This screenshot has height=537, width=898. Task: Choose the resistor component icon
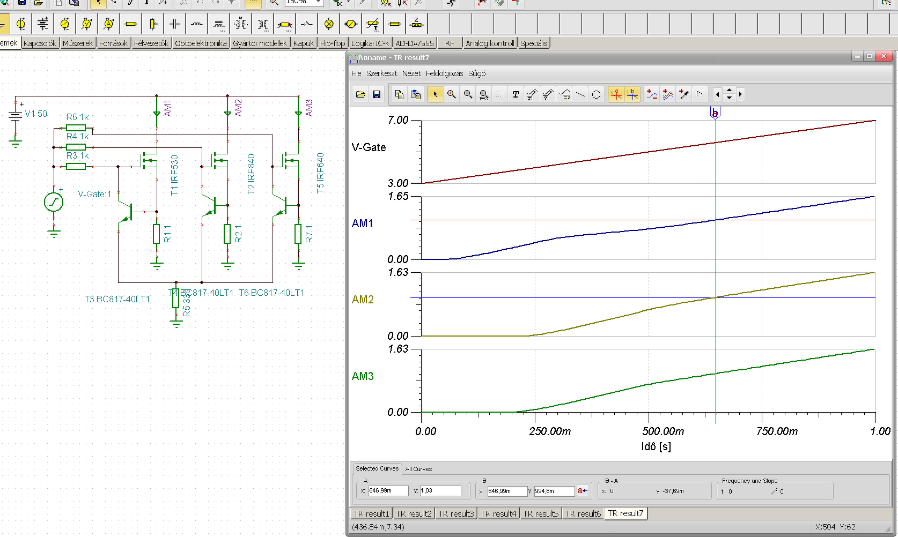(130, 24)
